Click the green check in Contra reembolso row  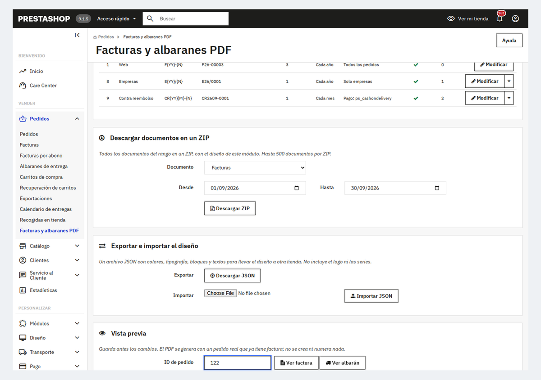pos(416,98)
